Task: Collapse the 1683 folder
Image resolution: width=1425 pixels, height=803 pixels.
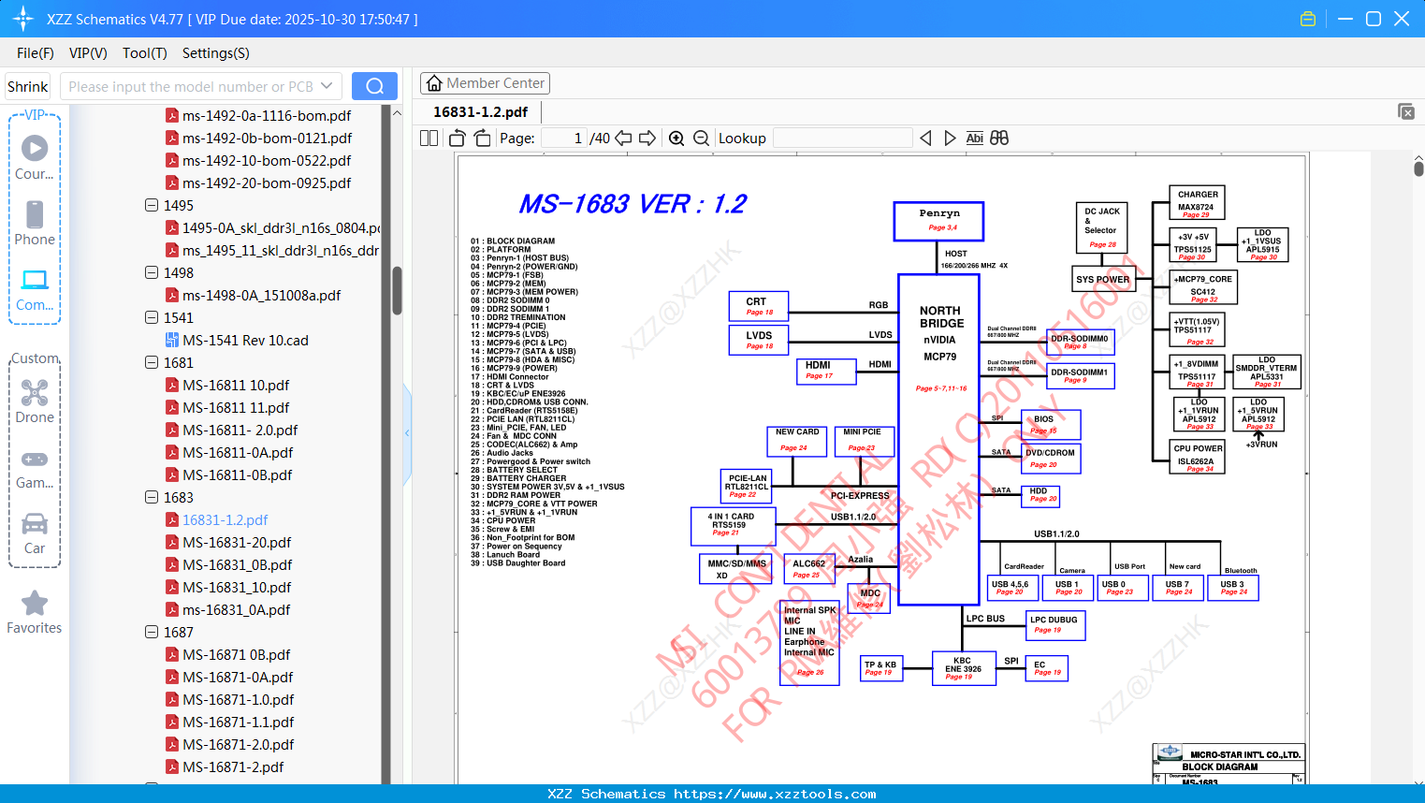Action: pyautogui.click(x=152, y=497)
